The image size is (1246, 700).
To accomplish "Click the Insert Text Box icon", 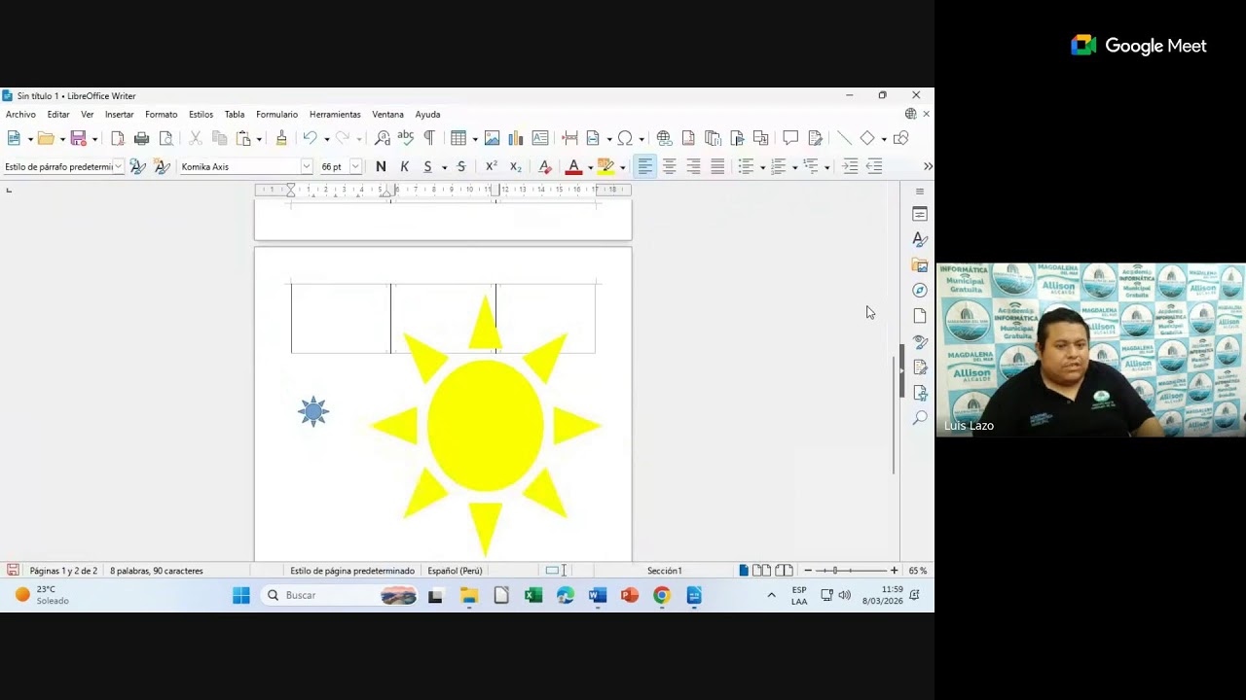I will [x=540, y=138].
